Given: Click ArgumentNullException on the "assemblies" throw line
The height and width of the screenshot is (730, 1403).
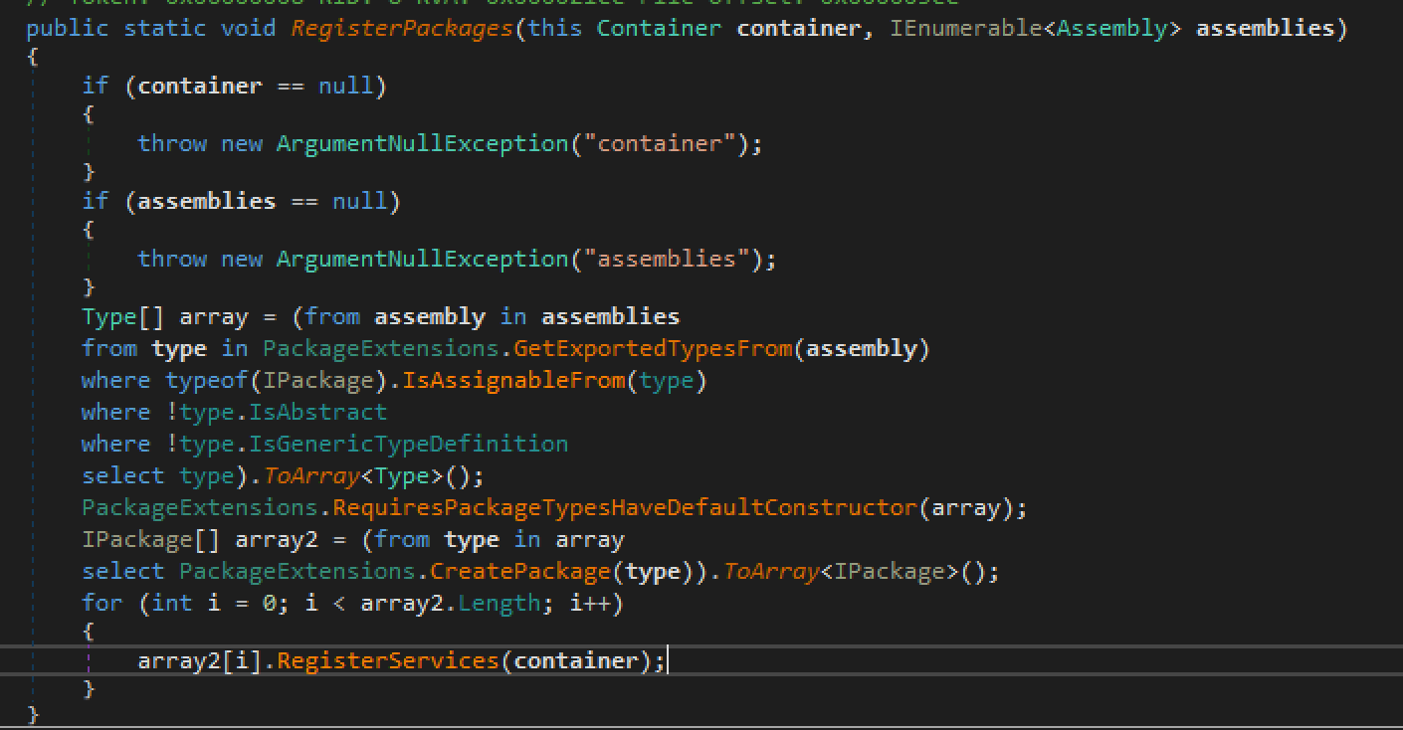Looking at the screenshot, I should 422,259.
